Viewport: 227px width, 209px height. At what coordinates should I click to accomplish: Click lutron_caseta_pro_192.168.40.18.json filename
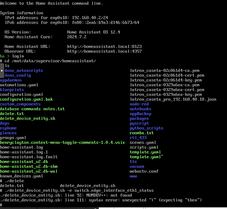coord(173,99)
